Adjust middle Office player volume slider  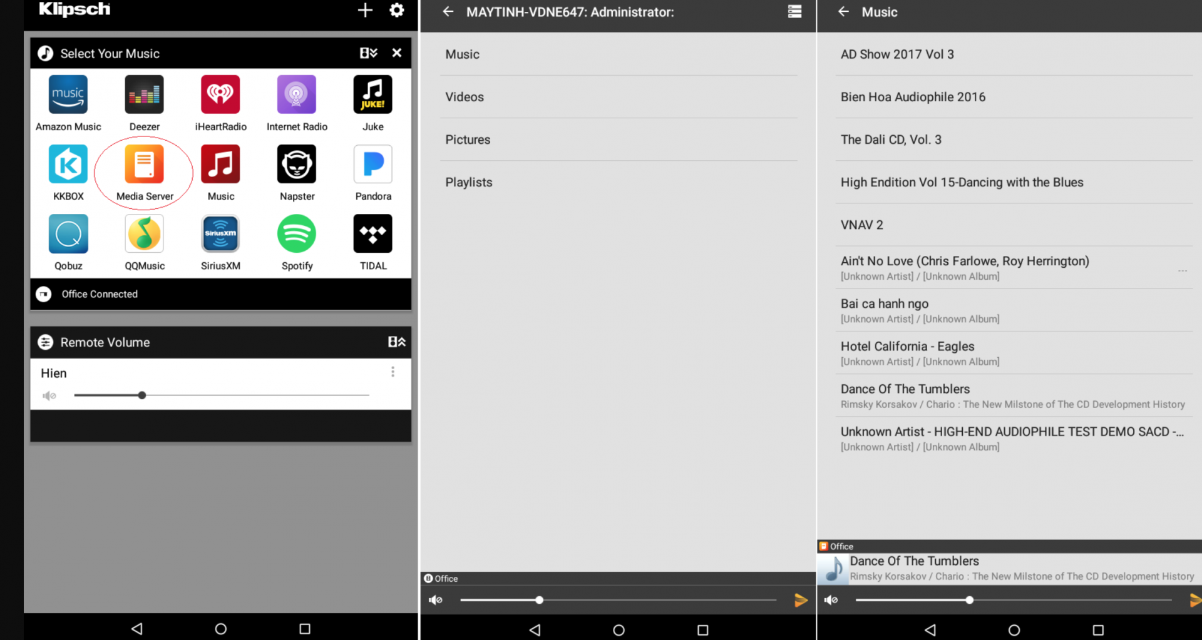(619, 600)
